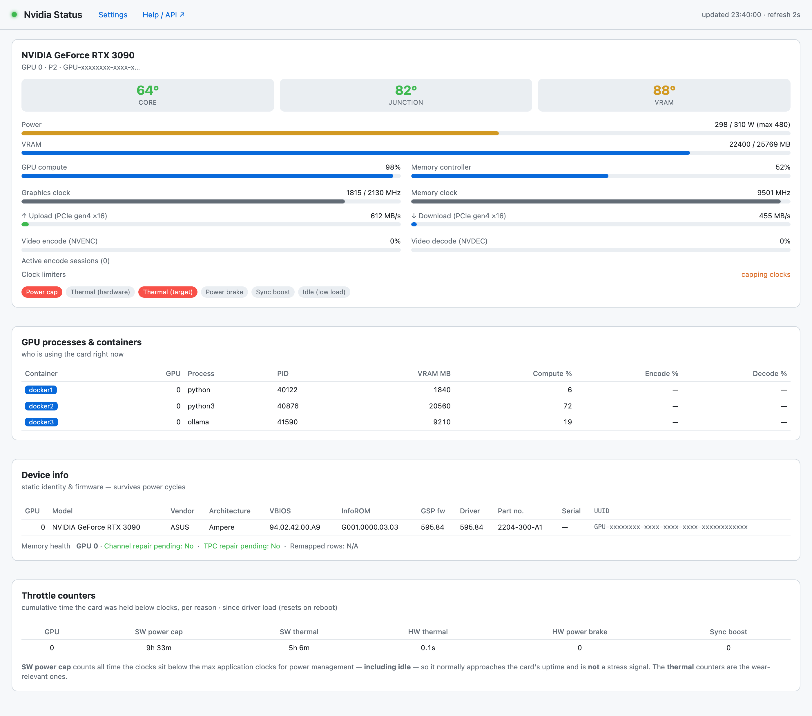Click the HW power brake column header

(579, 632)
